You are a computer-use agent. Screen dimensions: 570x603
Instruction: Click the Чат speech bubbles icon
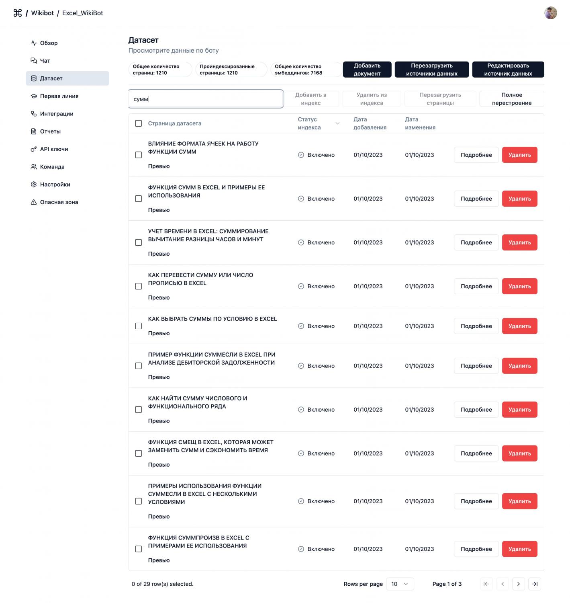point(34,61)
